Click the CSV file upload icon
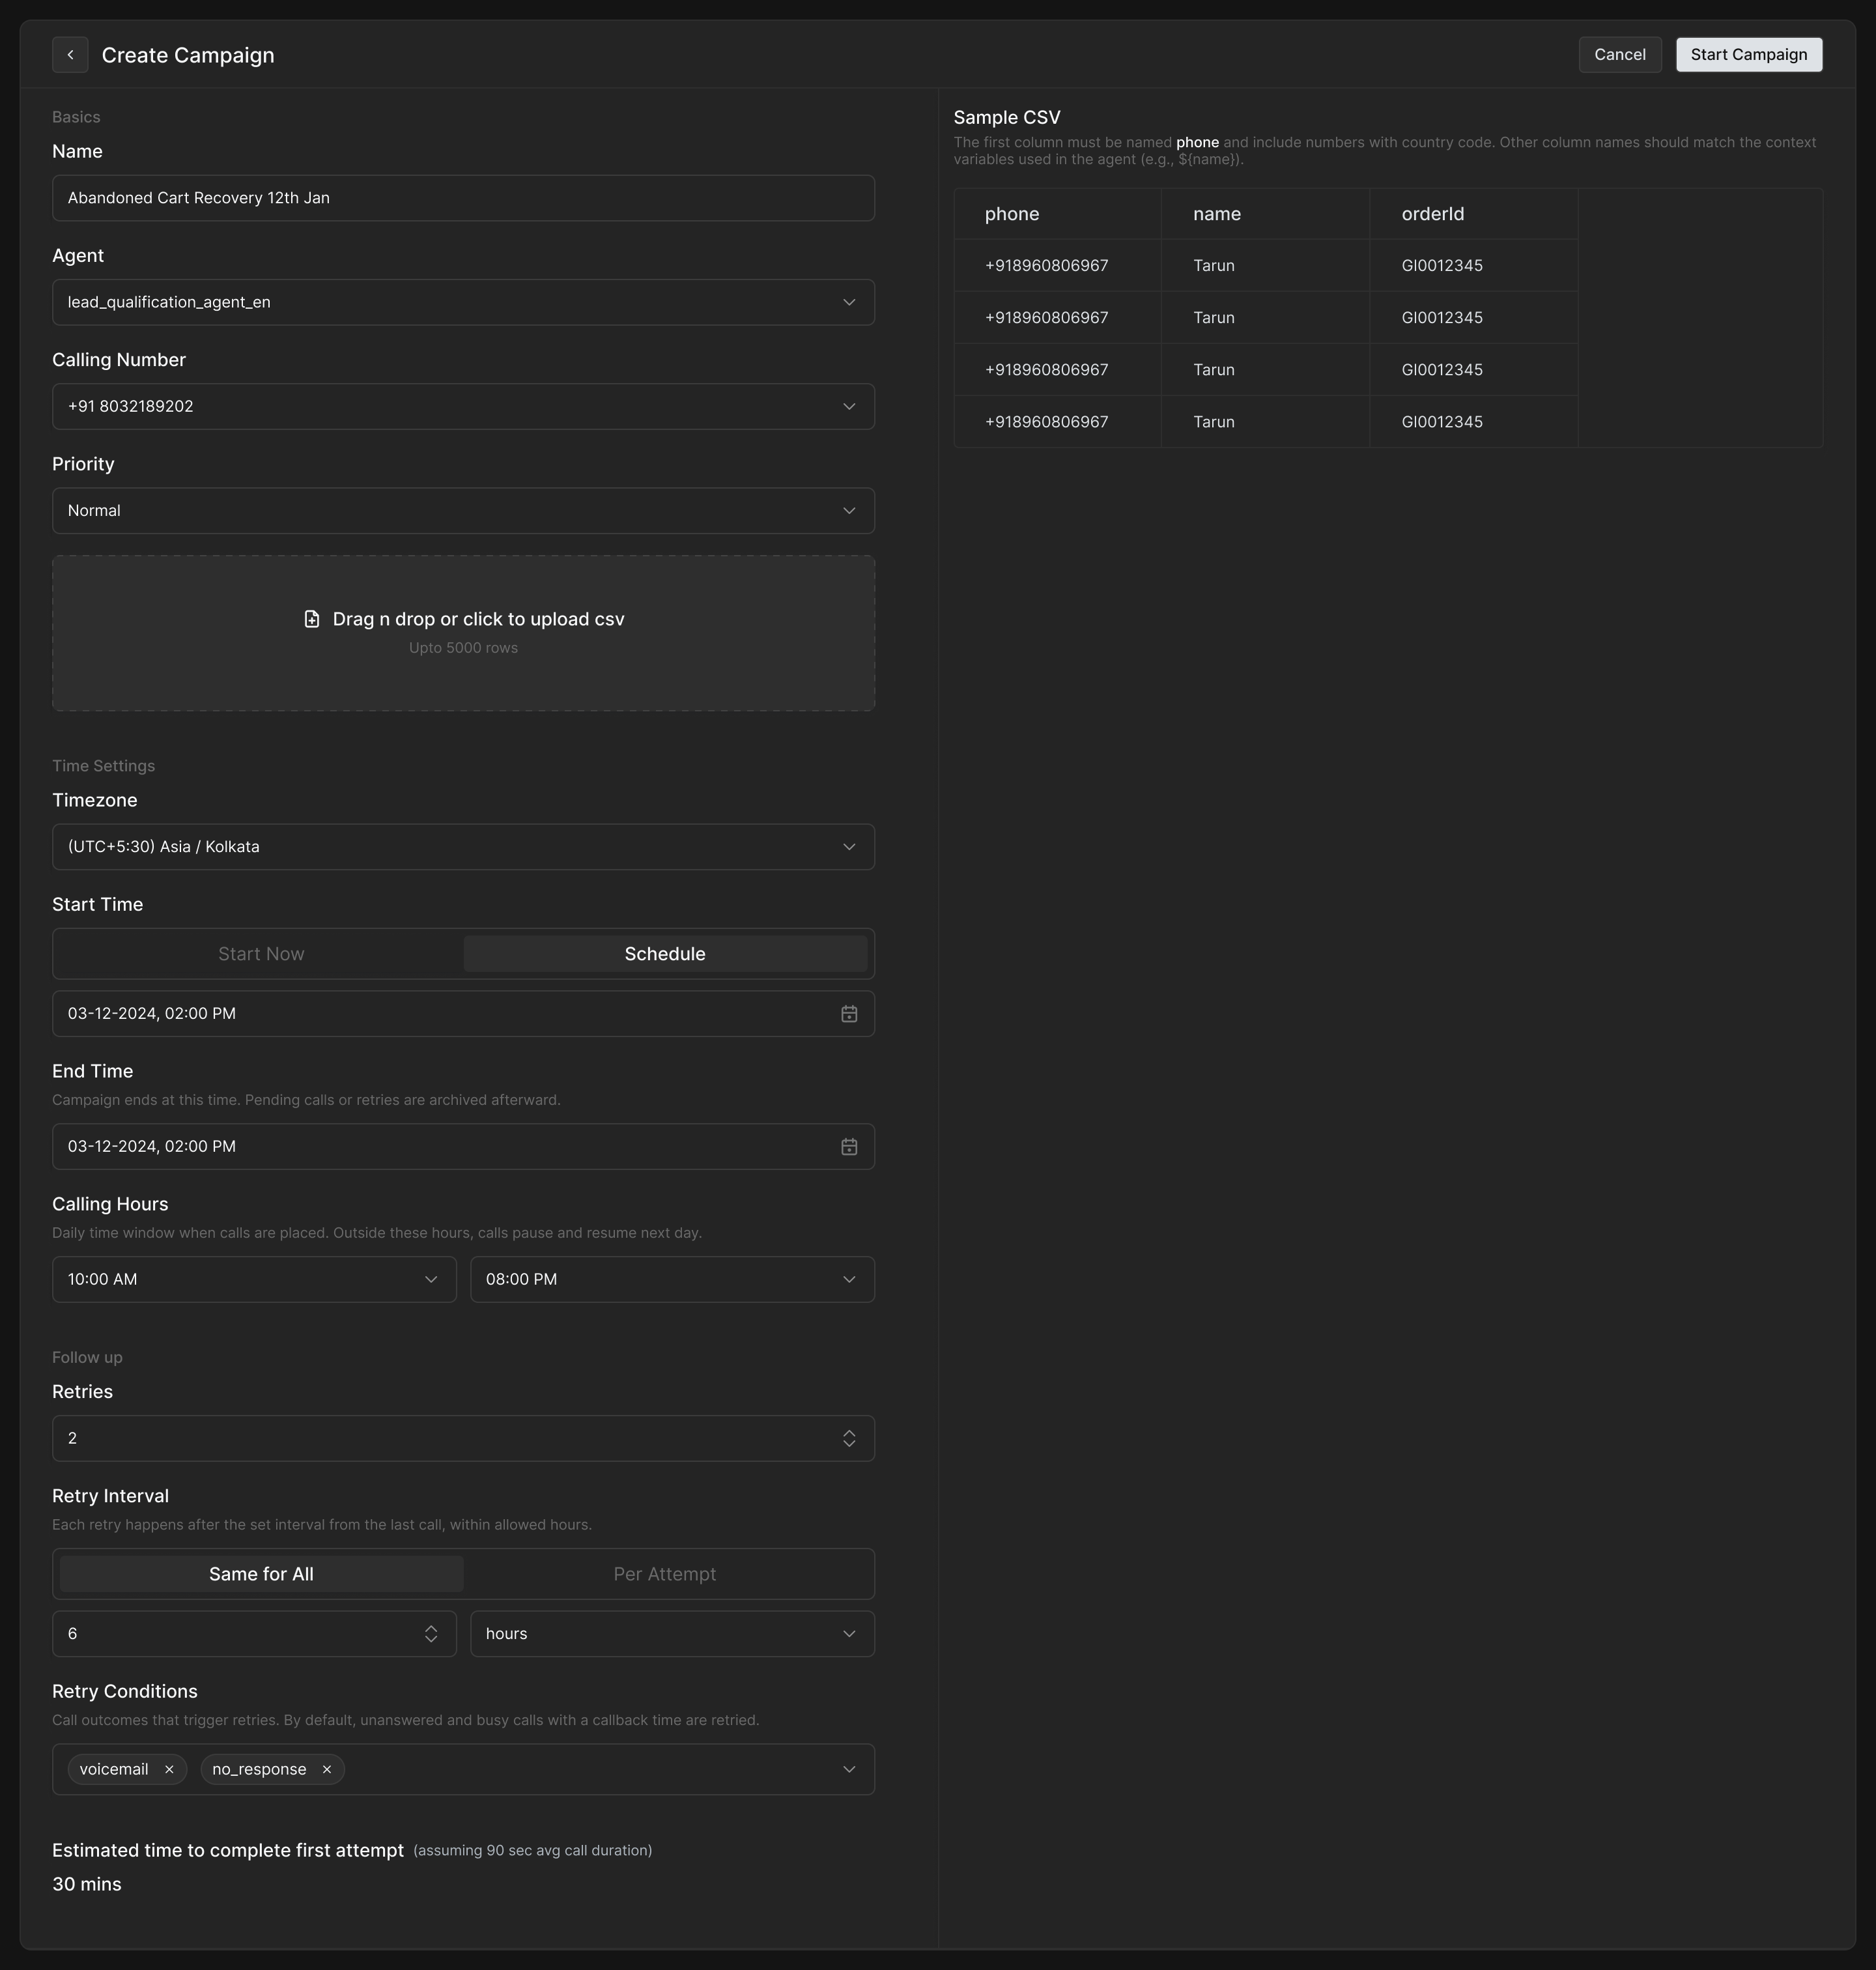The image size is (1876, 1970). point(312,619)
